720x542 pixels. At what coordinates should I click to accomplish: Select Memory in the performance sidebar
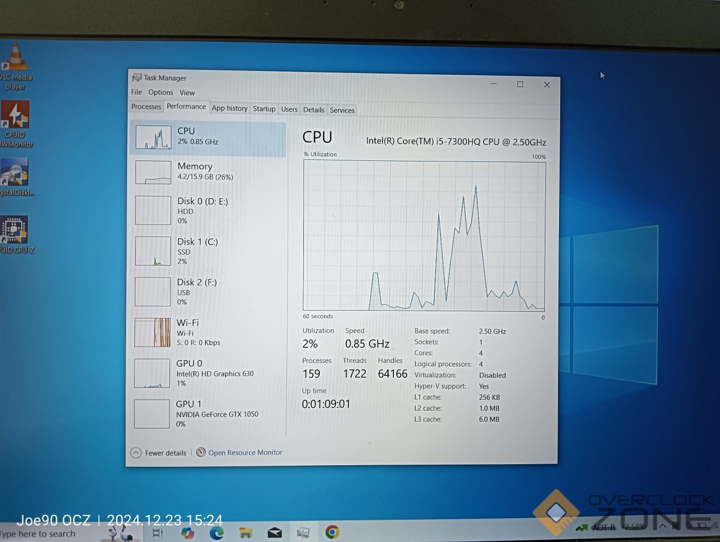pos(208,172)
